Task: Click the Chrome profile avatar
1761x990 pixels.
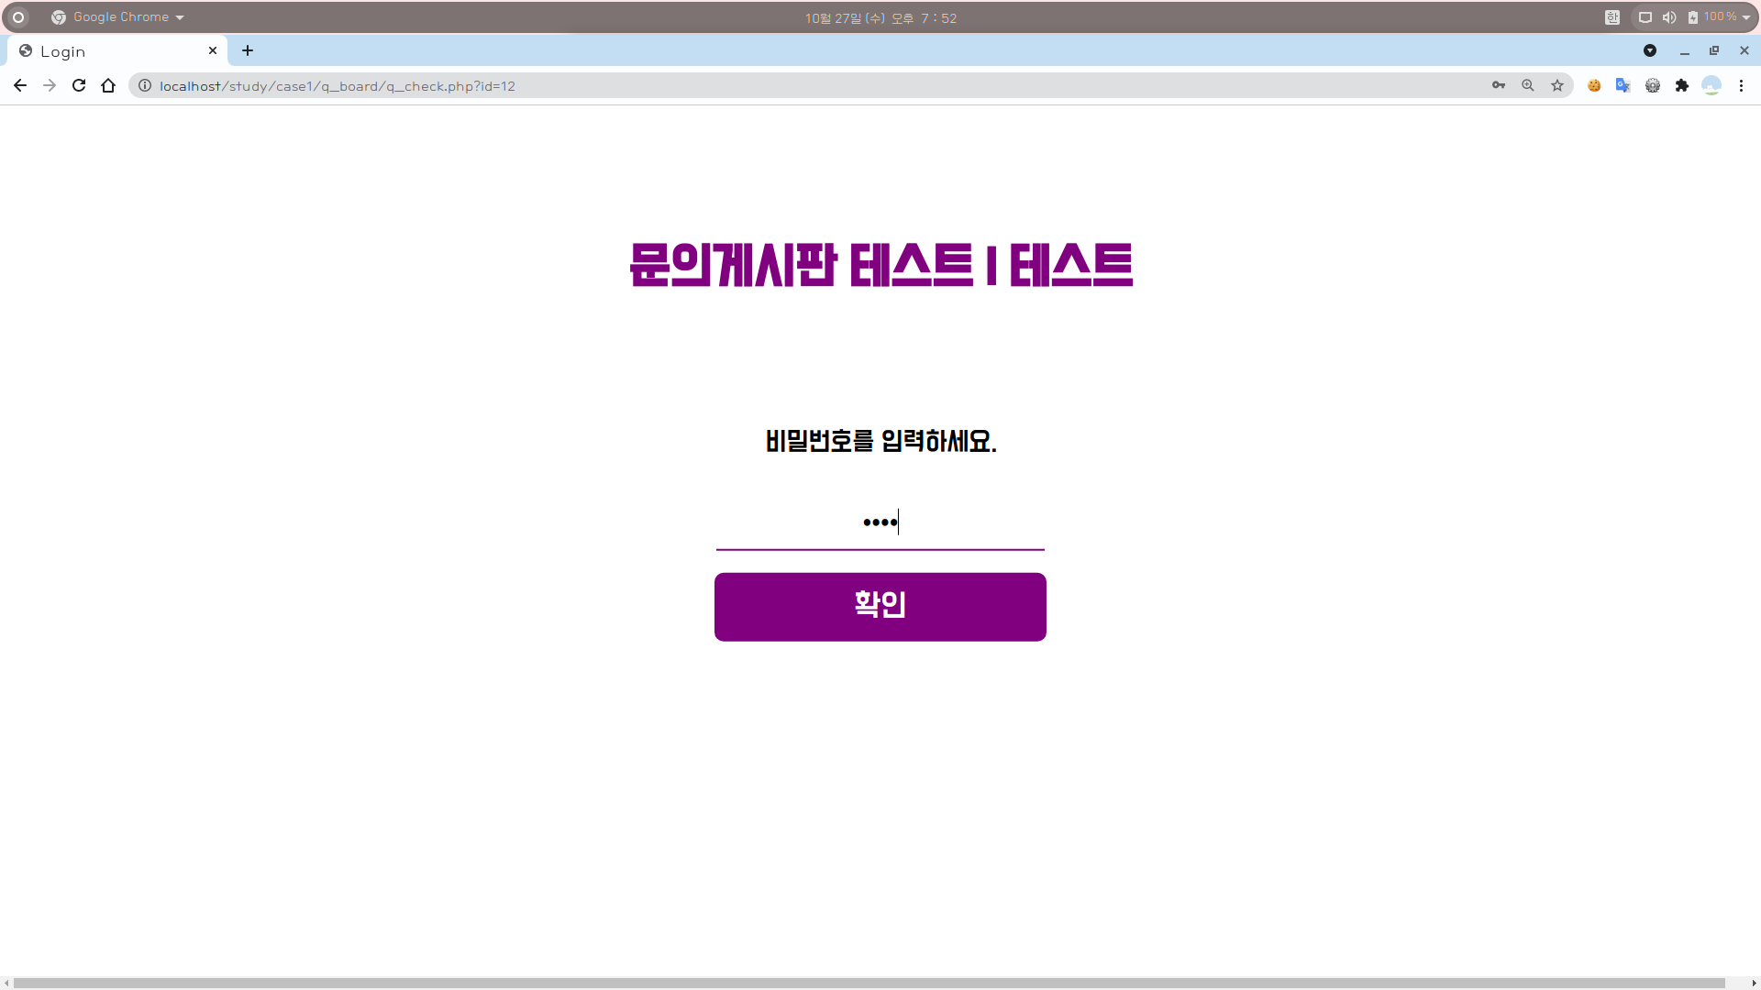Action: tap(1711, 85)
